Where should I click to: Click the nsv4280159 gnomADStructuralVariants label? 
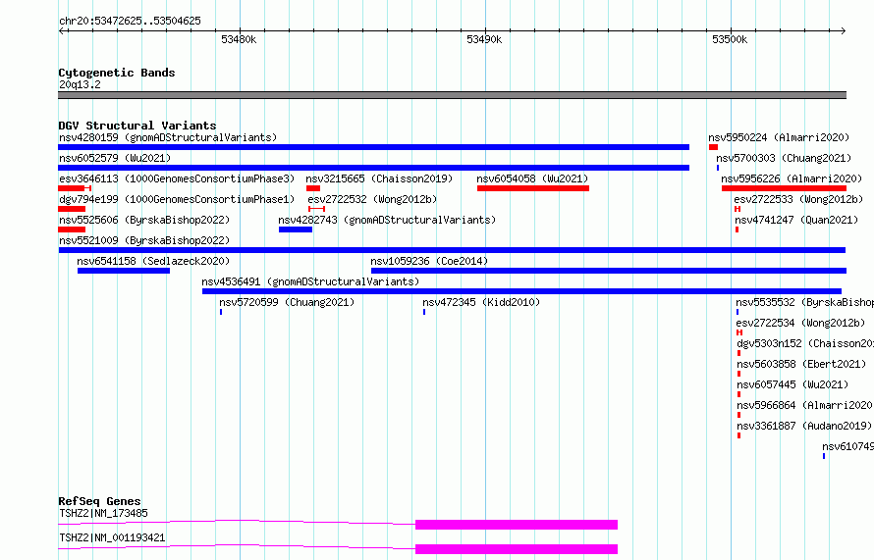pos(168,137)
